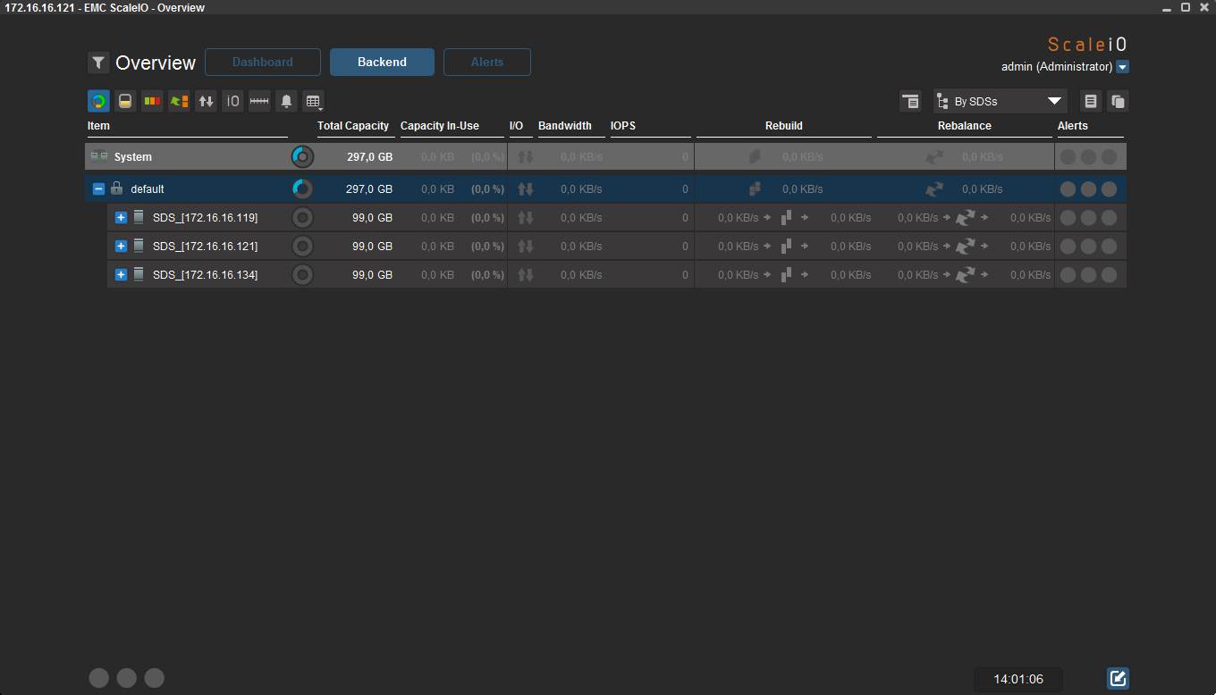Select the iO view toolbar icon
1216x695 pixels.
click(x=232, y=101)
